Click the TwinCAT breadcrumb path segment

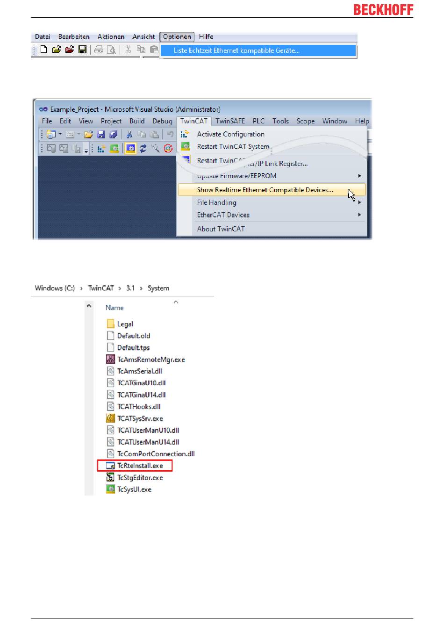(x=100, y=288)
